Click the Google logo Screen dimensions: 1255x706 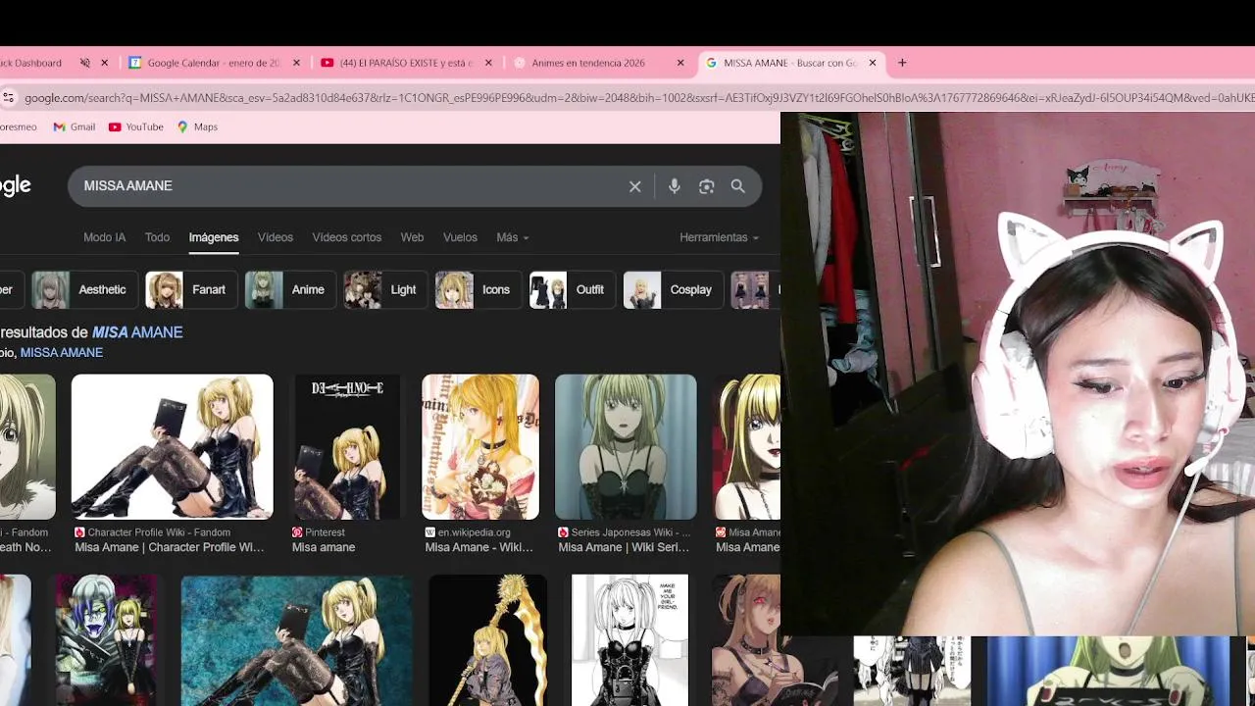[x=15, y=186]
